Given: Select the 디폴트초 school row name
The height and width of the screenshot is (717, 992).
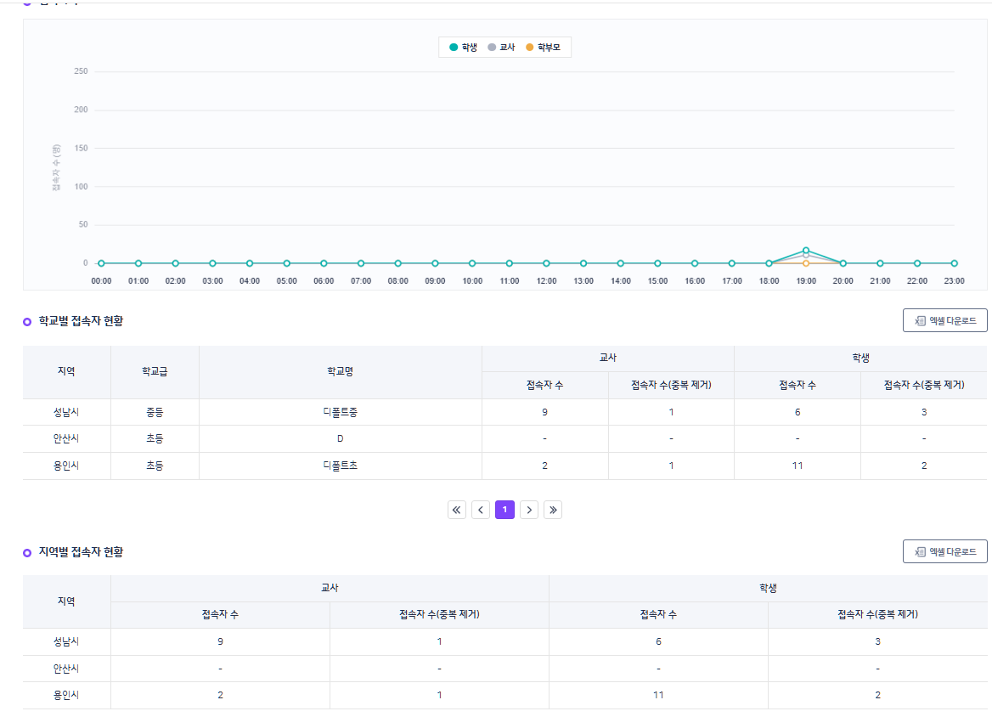Looking at the screenshot, I should [x=340, y=466].
